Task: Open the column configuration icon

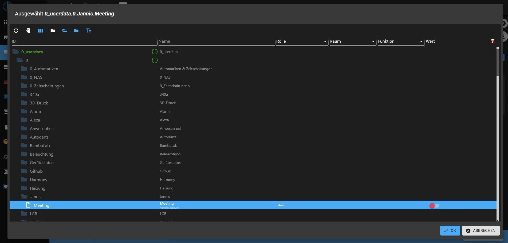Action: pos(41,31)
